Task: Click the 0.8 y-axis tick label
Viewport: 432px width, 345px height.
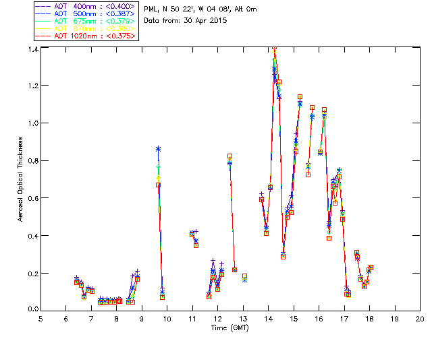Action: pyautogui.click(x=33, y=160)
